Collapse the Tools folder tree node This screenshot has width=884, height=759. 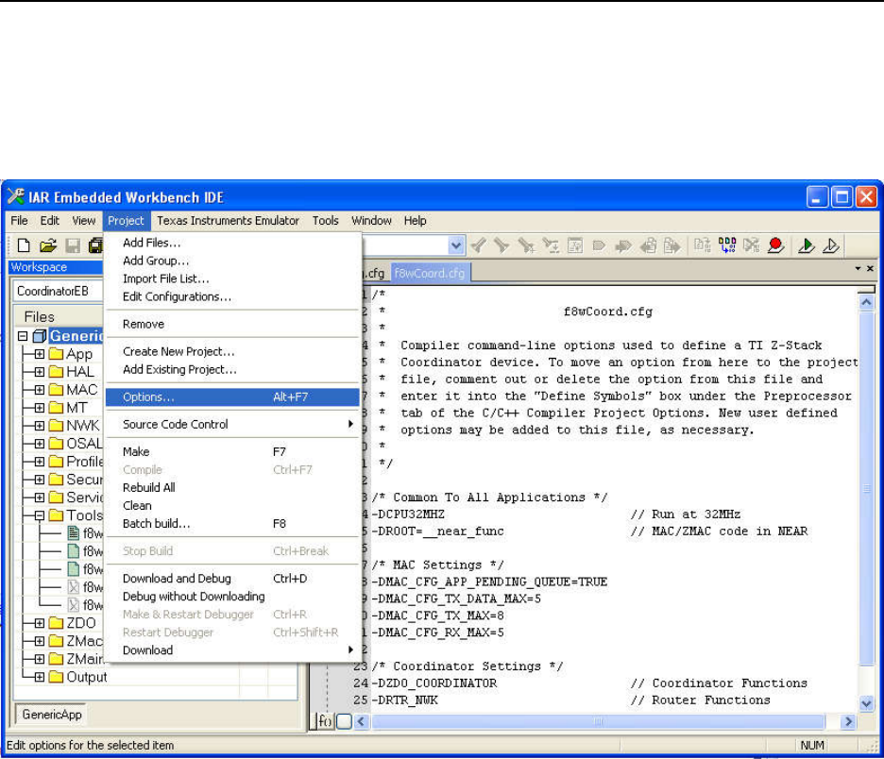[40, 515]
